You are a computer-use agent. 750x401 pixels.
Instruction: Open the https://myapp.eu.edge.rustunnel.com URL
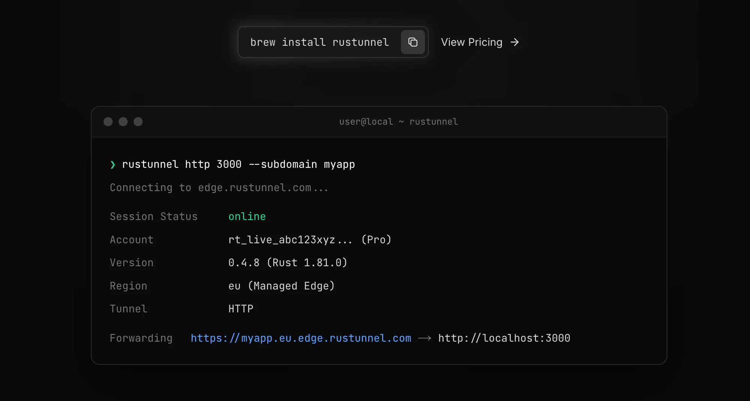[301, 338]
